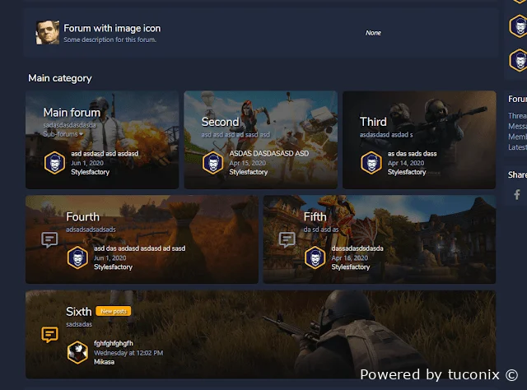
Task: Open the Forum with image icon title
Action: click(112, 28)
